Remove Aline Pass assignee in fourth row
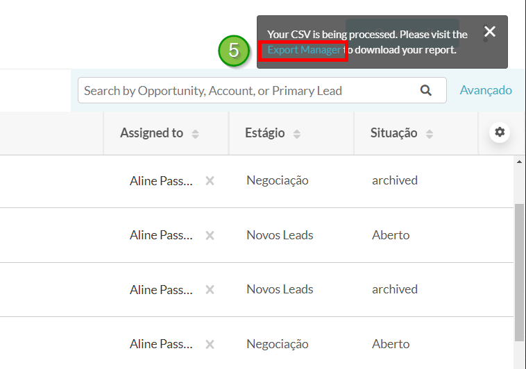Viewport: 526px width, 369px height. click(x=210, y=344)
